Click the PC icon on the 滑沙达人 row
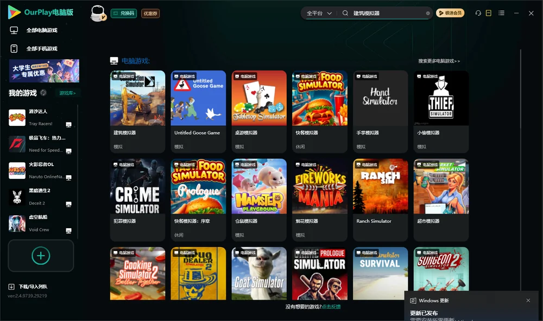The width and height of the screenshot is (543, 321). tap(68, 125)
